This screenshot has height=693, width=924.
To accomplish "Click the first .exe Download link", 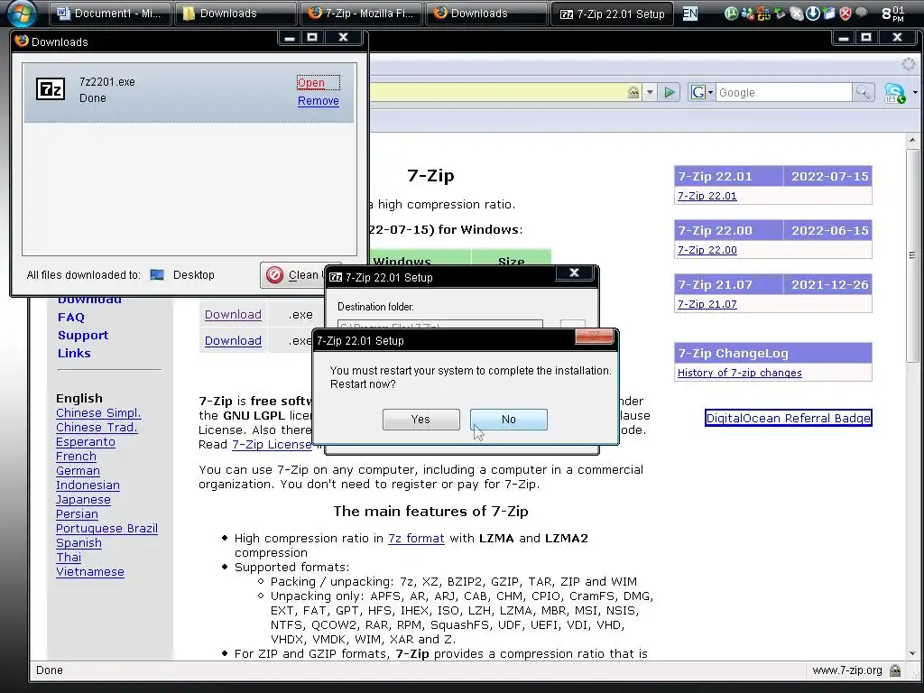I will click(x=233, y=315).
